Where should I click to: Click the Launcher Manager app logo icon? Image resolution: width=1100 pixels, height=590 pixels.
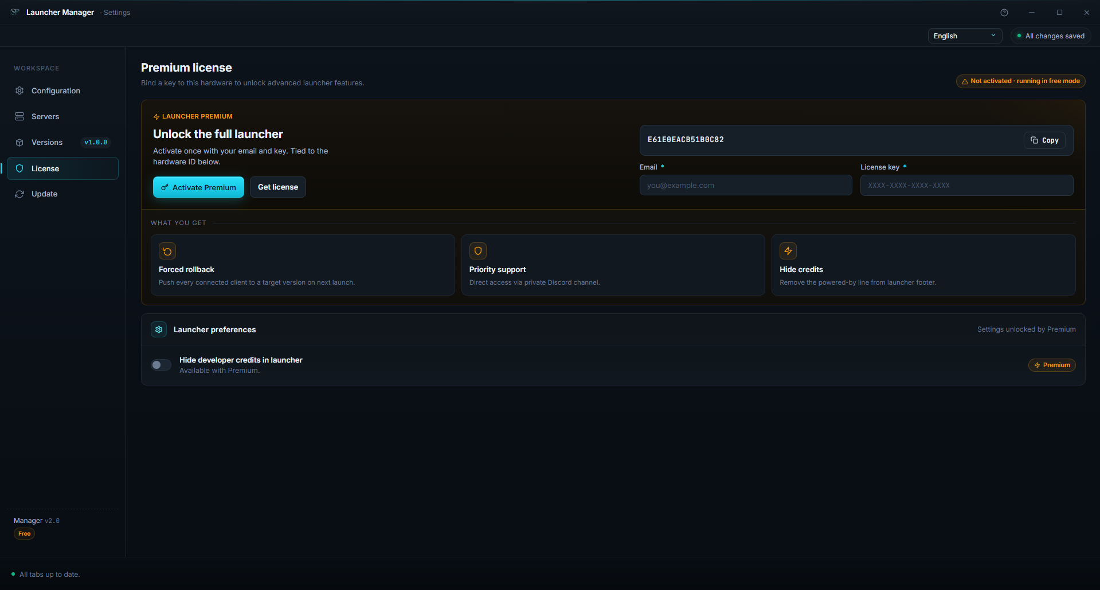point(15,12)
